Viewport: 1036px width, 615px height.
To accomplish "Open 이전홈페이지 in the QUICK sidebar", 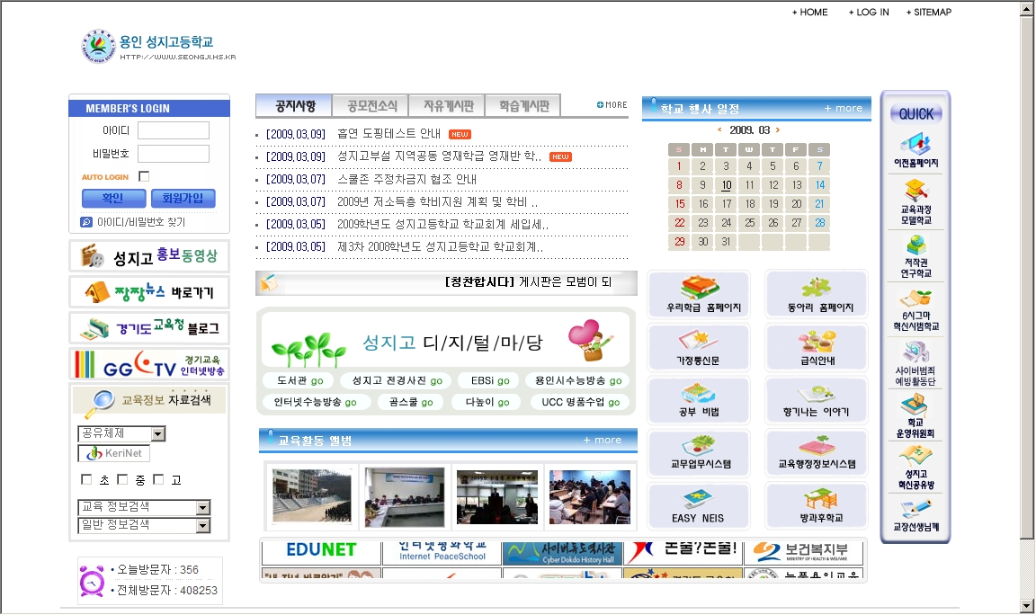I will pos(915,150).
